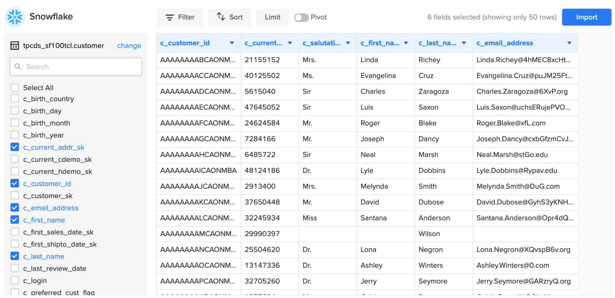Enable the c_first_sales_date_sk checkbox
Screen dimensions: 615x298
(x=15, y=232)
